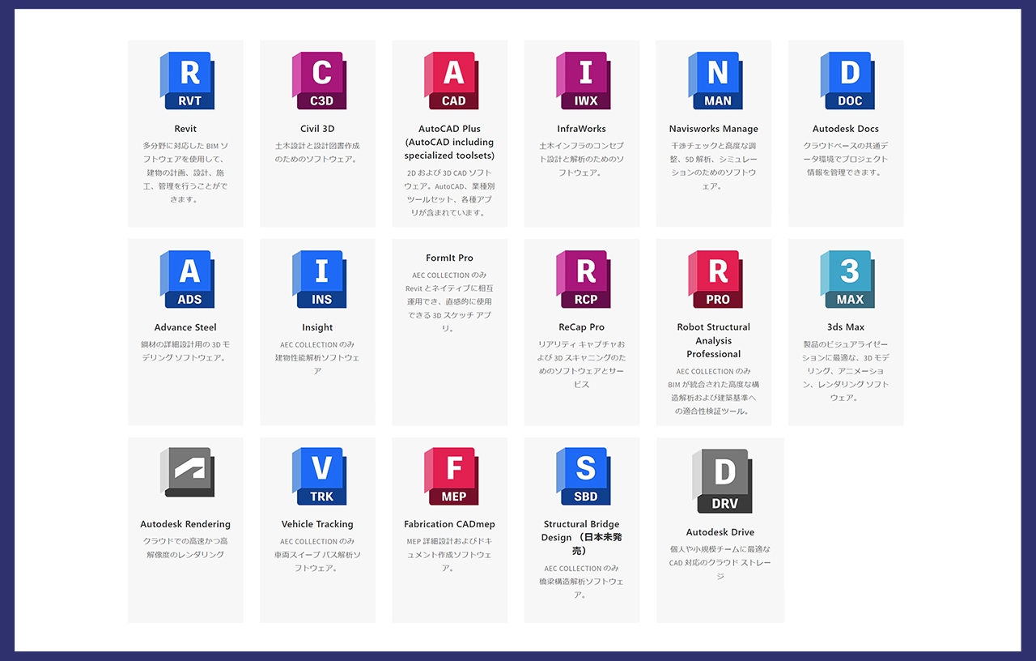The image size is (1036, 661).
Task: Click the Revit RVT product icon
Action: [186, 81]
